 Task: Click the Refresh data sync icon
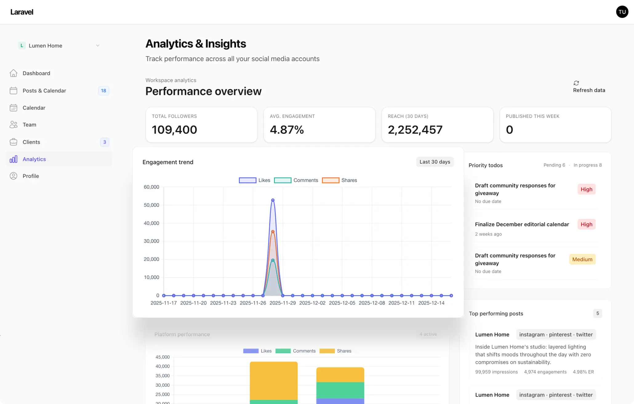[576, 83]
